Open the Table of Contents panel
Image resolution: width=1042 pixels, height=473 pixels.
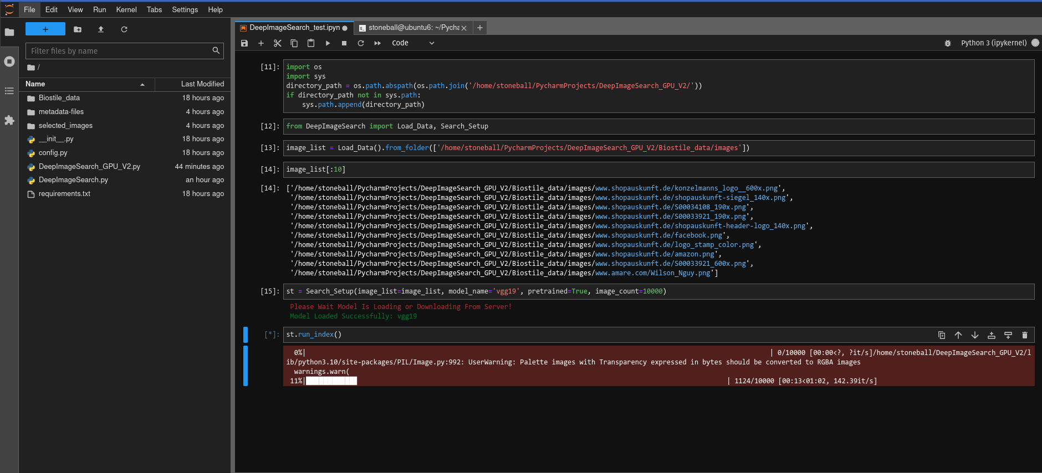click(x=9, y=91)
